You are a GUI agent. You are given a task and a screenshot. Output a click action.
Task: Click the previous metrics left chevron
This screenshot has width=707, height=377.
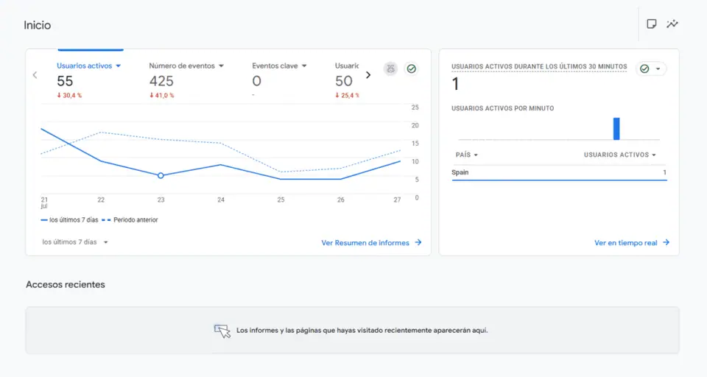point(35,75)
